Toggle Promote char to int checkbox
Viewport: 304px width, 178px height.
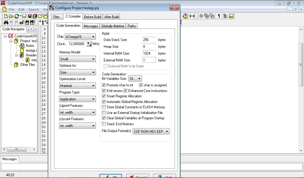click(104, 85)
